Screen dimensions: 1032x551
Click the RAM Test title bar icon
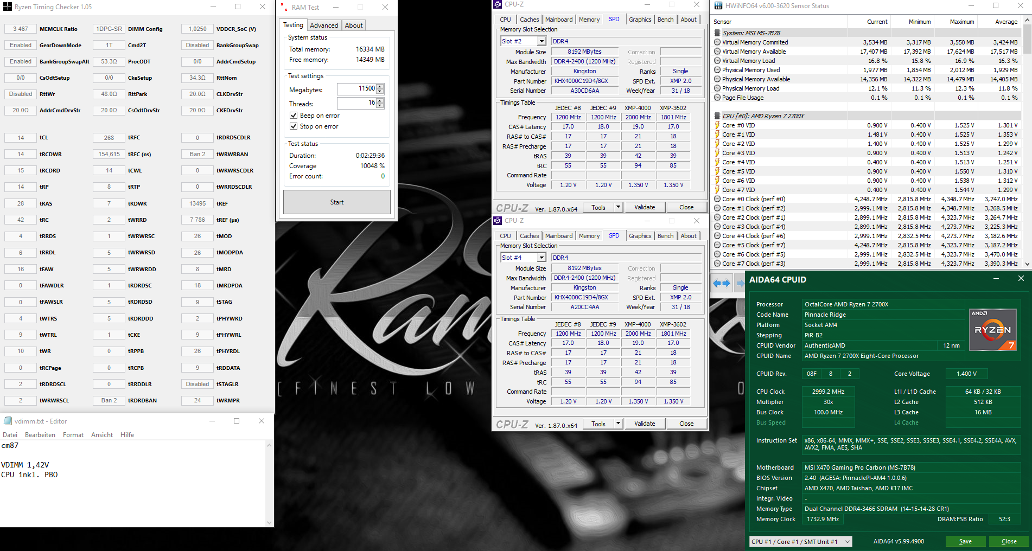284,7
